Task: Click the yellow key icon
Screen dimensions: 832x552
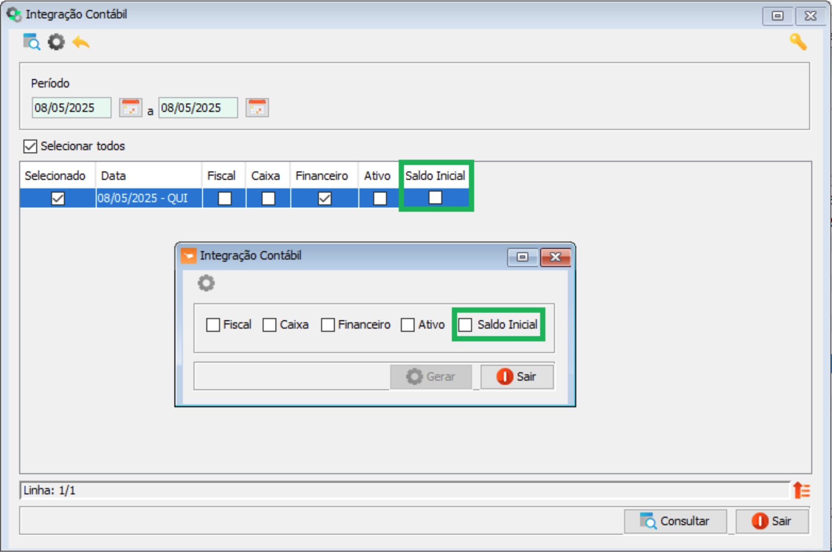Action: 798,42
